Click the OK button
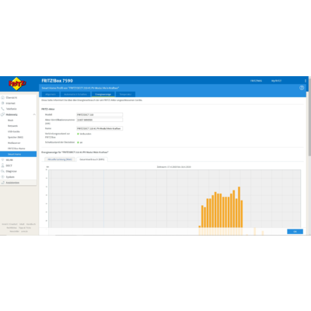Screen dimensions: 311x311 click(295, 232)
